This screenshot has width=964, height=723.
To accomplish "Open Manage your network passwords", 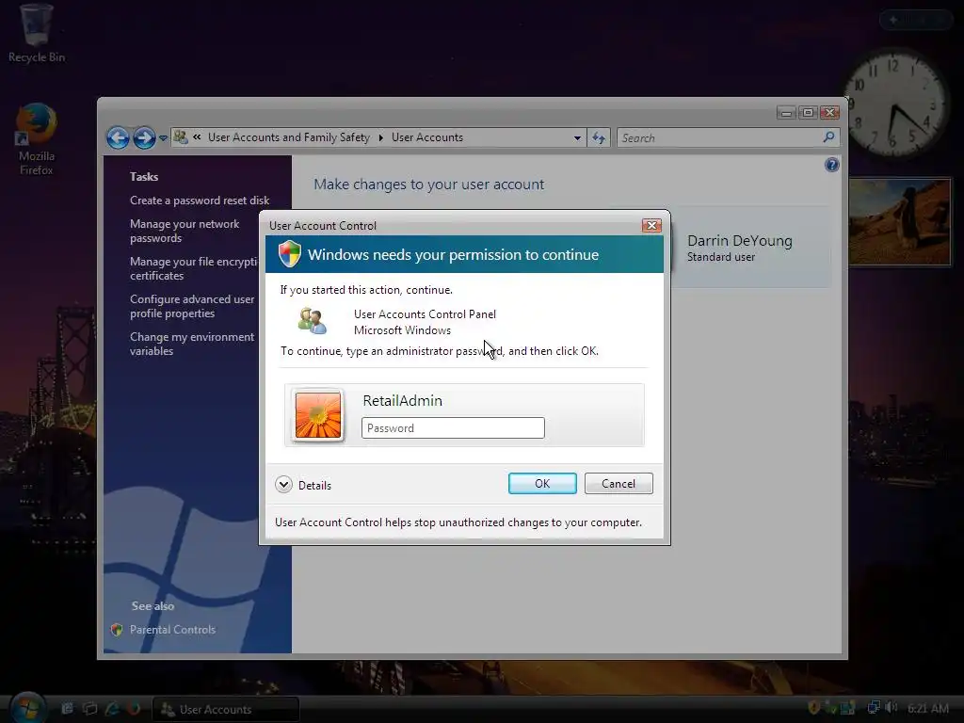I will pos(185,232).
